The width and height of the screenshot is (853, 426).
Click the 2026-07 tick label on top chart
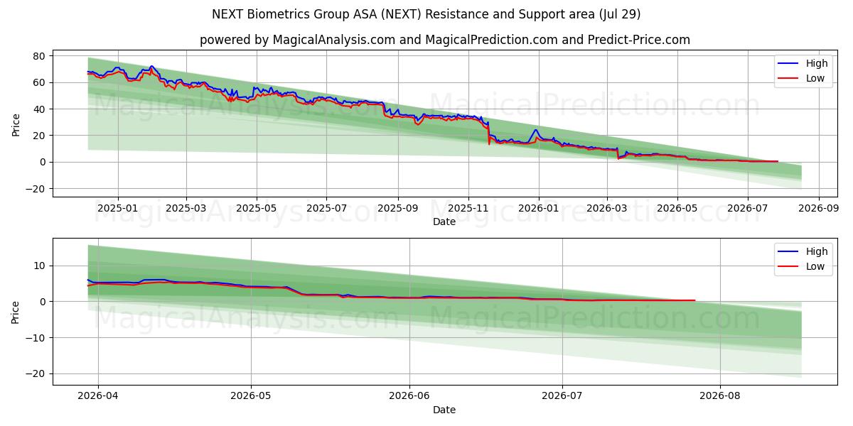click(x=747, y=208)
